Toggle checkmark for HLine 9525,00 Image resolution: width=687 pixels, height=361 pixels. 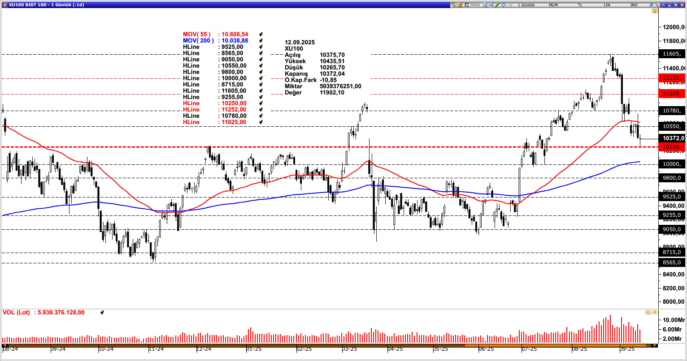pyautogui.click(x=261, y=47)
